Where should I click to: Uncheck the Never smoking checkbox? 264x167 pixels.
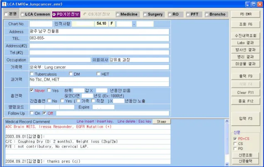(32, 90)
